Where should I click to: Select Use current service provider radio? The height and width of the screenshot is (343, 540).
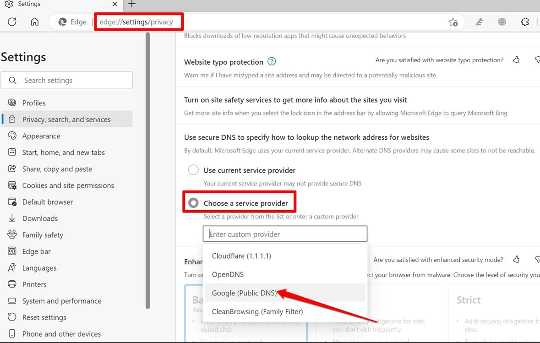click(x=193, y=170)
